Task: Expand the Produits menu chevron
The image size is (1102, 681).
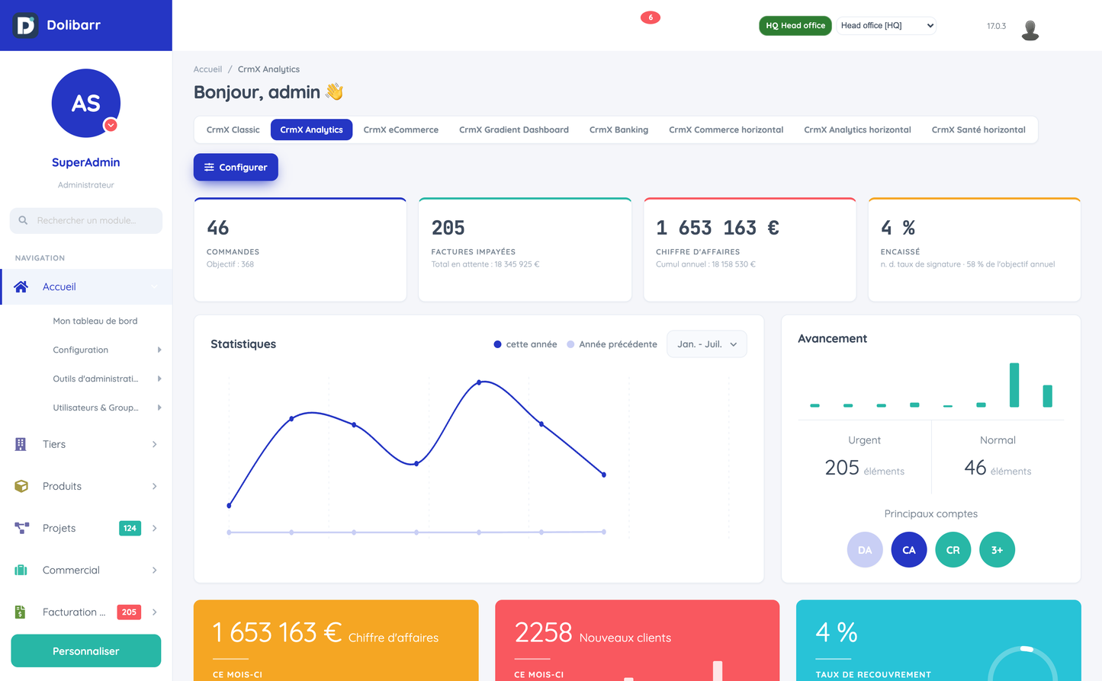Action: 155,486
